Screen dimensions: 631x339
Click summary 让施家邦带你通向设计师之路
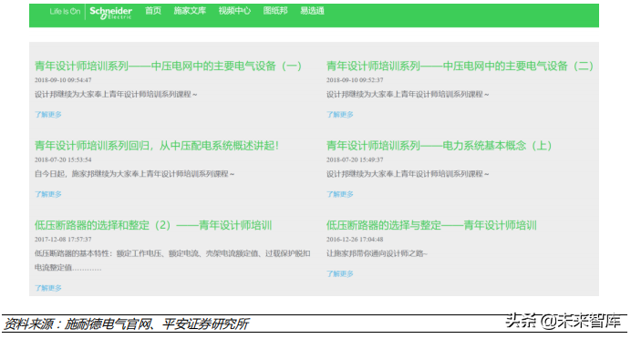[x=377, y=253]
